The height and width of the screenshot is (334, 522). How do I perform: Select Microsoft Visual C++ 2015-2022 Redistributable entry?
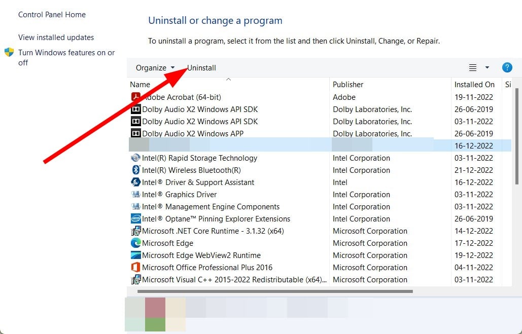234,280
